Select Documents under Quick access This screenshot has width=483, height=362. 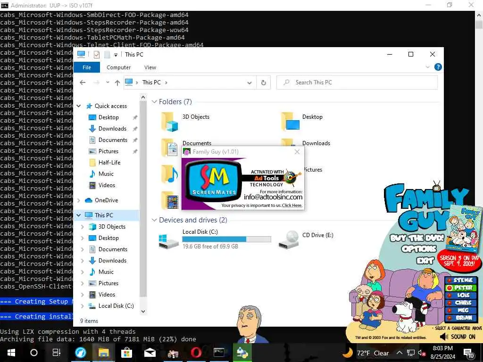coord(112,140)
